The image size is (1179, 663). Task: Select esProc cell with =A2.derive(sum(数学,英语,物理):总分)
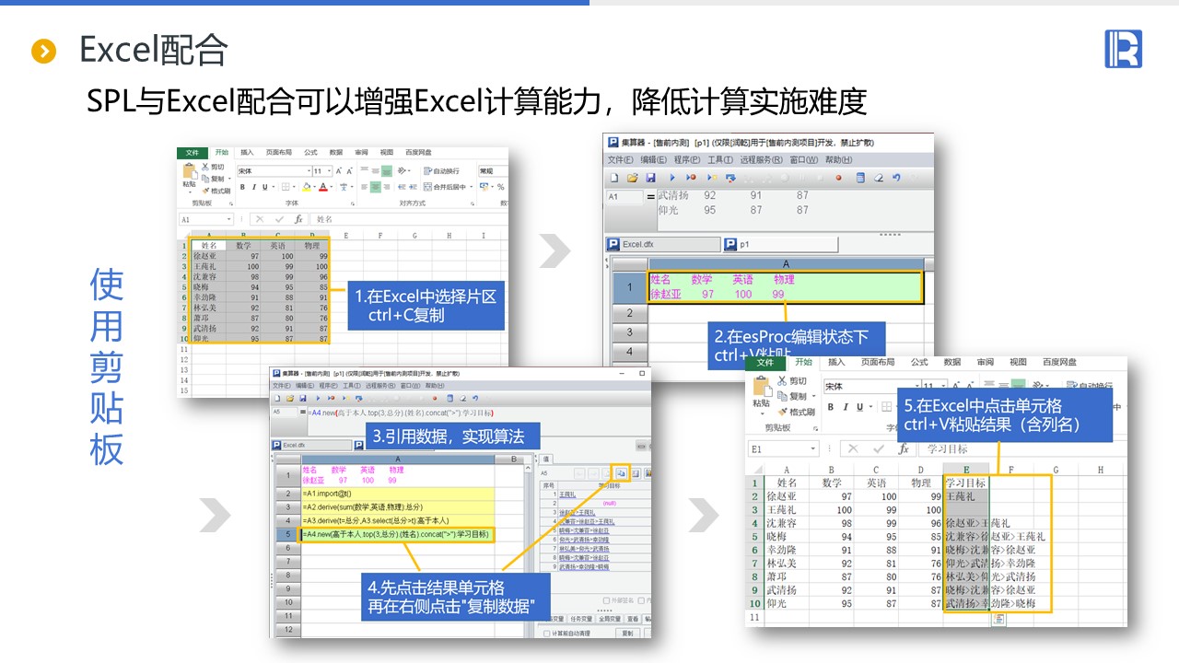397,506
